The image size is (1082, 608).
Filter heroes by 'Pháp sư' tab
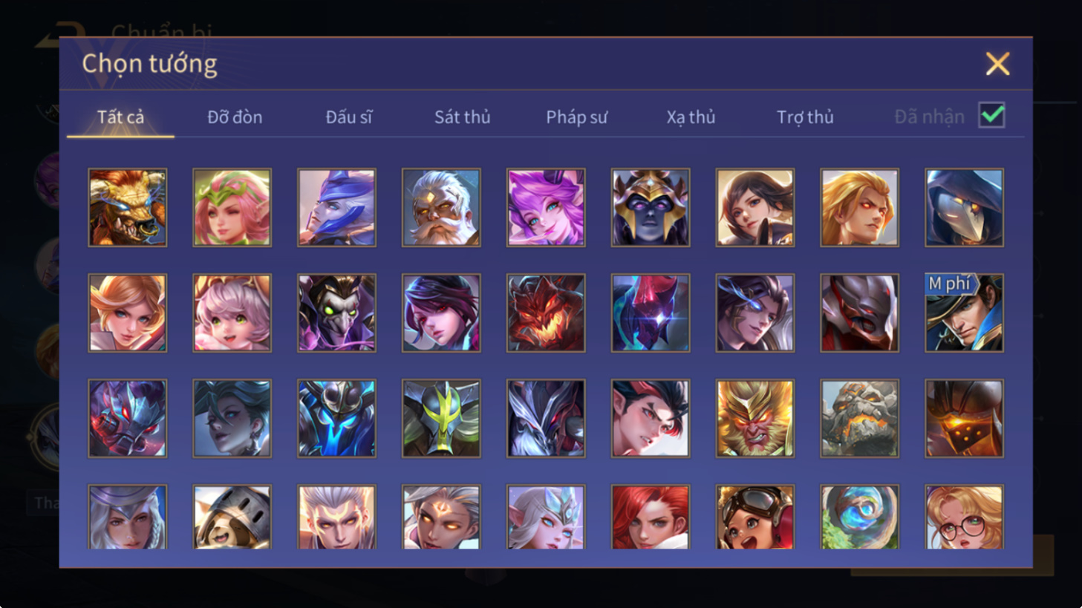(577, 117)
